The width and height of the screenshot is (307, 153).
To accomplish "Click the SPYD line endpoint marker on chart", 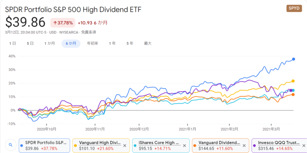I will tap(293, 59).
